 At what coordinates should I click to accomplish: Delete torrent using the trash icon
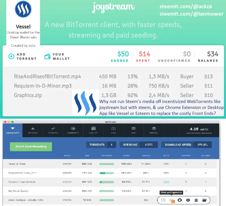[196, 200]
